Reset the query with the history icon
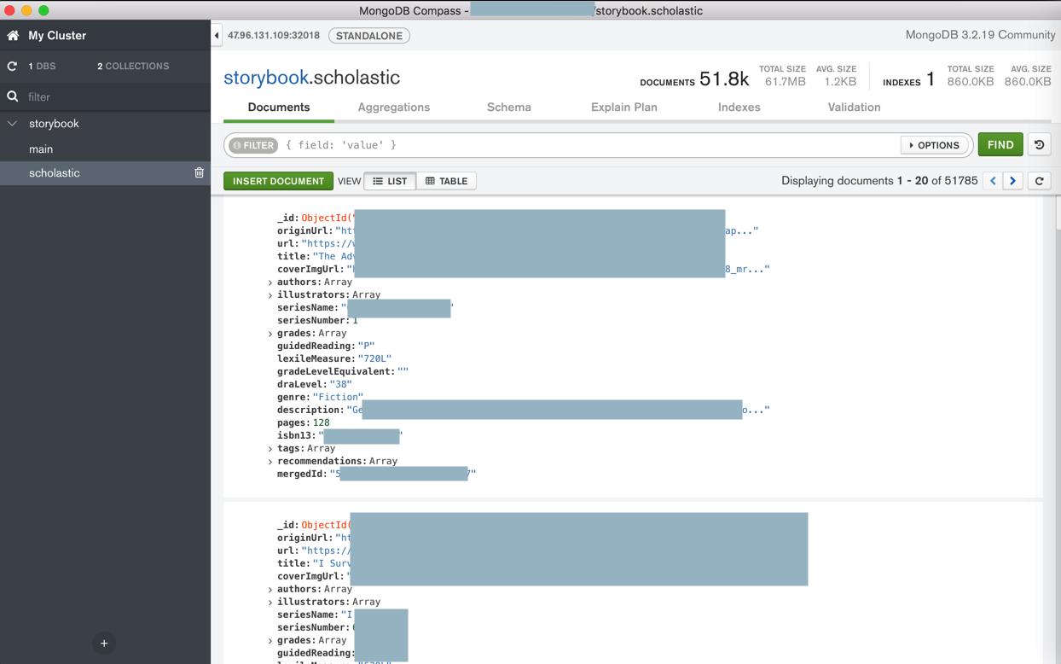Image resolution: width=1061 pixels, height=664 pixels. coord(1039,145)
